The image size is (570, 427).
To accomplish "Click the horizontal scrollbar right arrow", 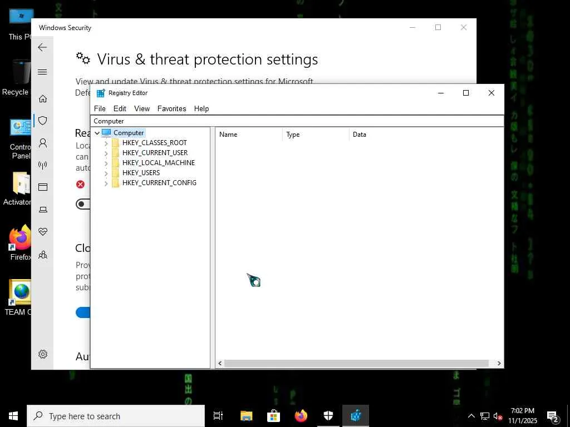I will point(499,363).
